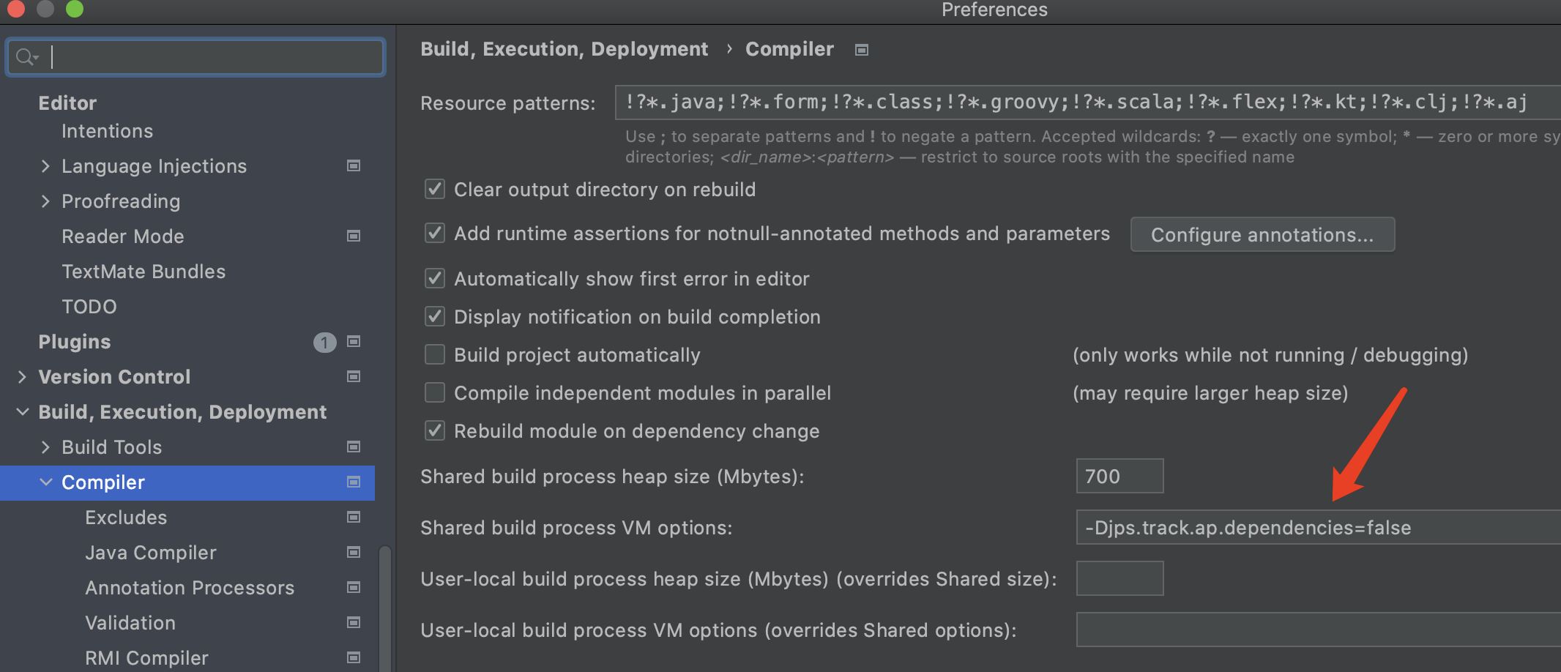The height and width of the screenshot is (672, 1561).
Task: Click the search magnifier icon
Action: [26, 57]
